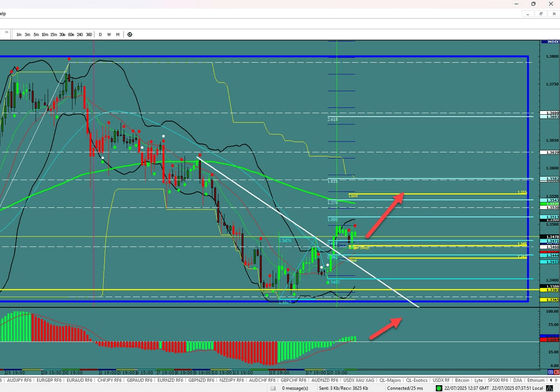
Task: Select the M monthly timeframe
Action: click(x=117, y=34)
